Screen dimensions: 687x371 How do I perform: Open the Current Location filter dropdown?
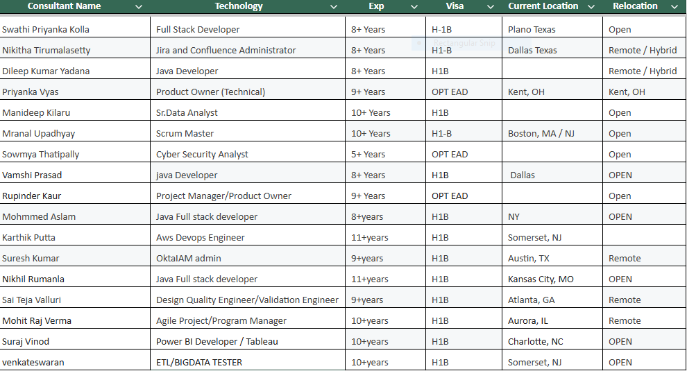(591, 6)
